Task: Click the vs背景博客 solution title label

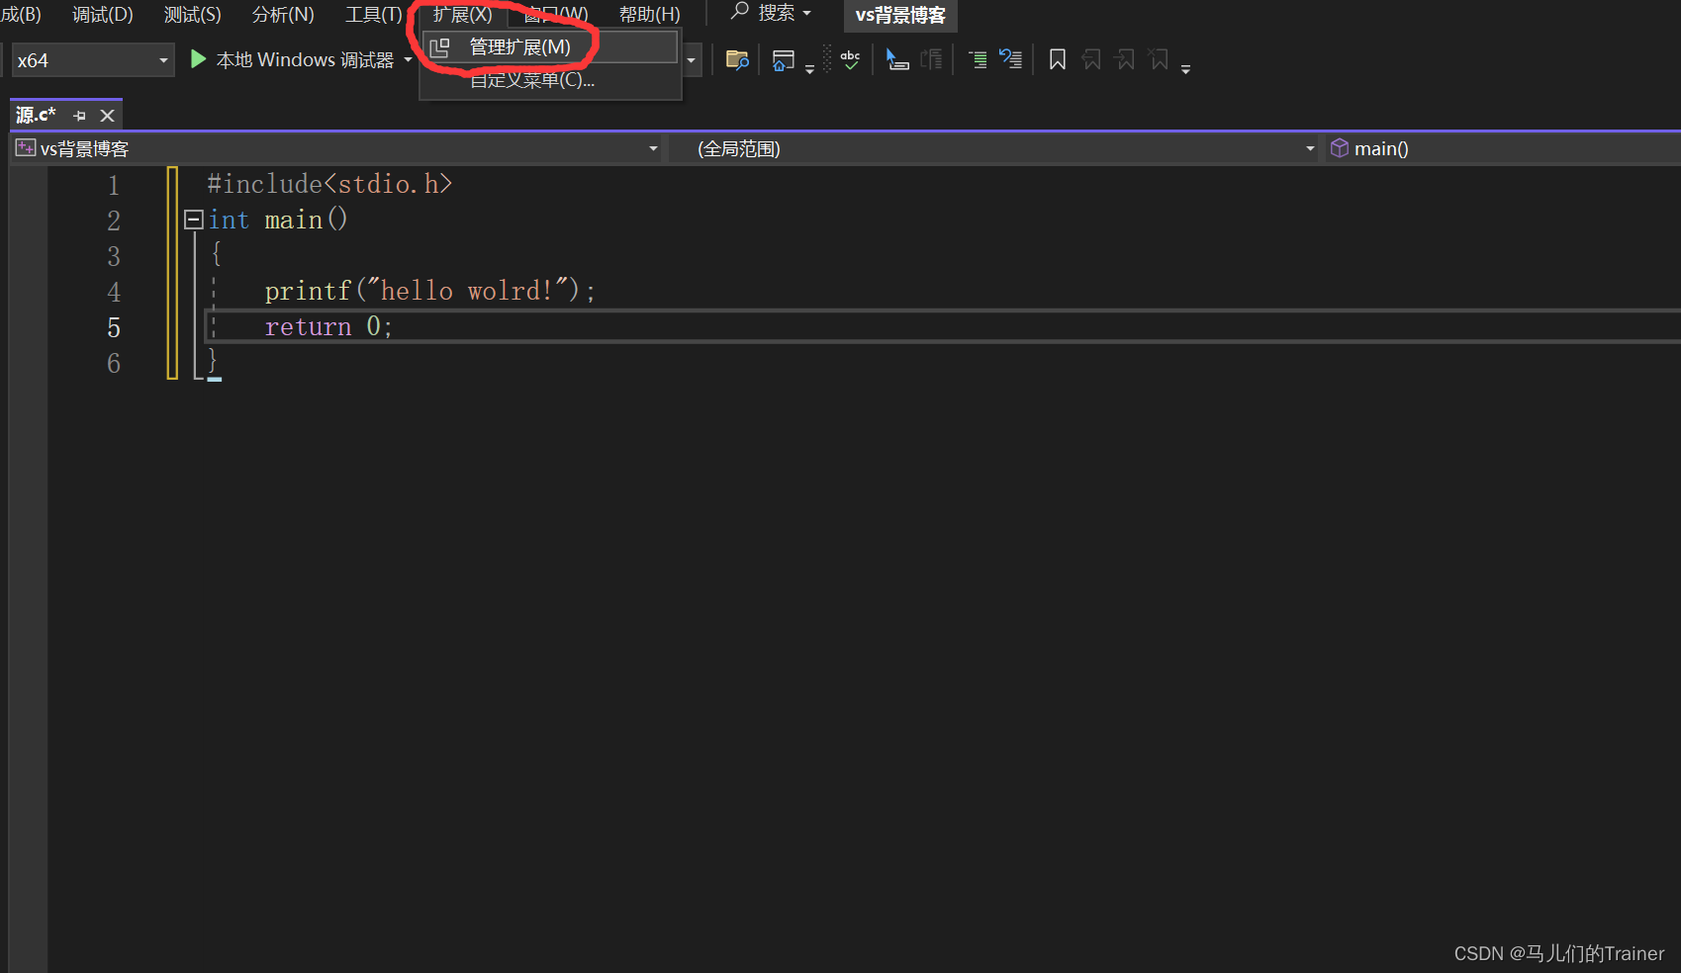Action: point(900,15)
